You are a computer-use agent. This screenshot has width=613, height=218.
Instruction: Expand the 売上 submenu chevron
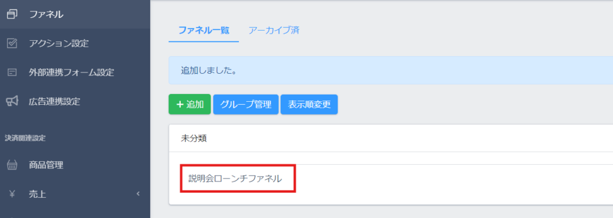point(138,193)
